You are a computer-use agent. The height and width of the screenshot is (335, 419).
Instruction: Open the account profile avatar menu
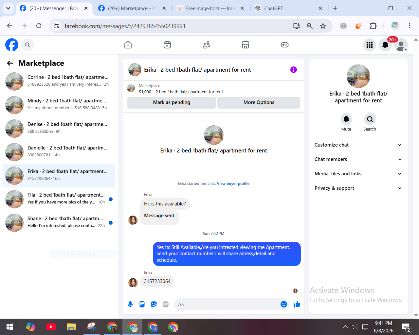(401, 45)
